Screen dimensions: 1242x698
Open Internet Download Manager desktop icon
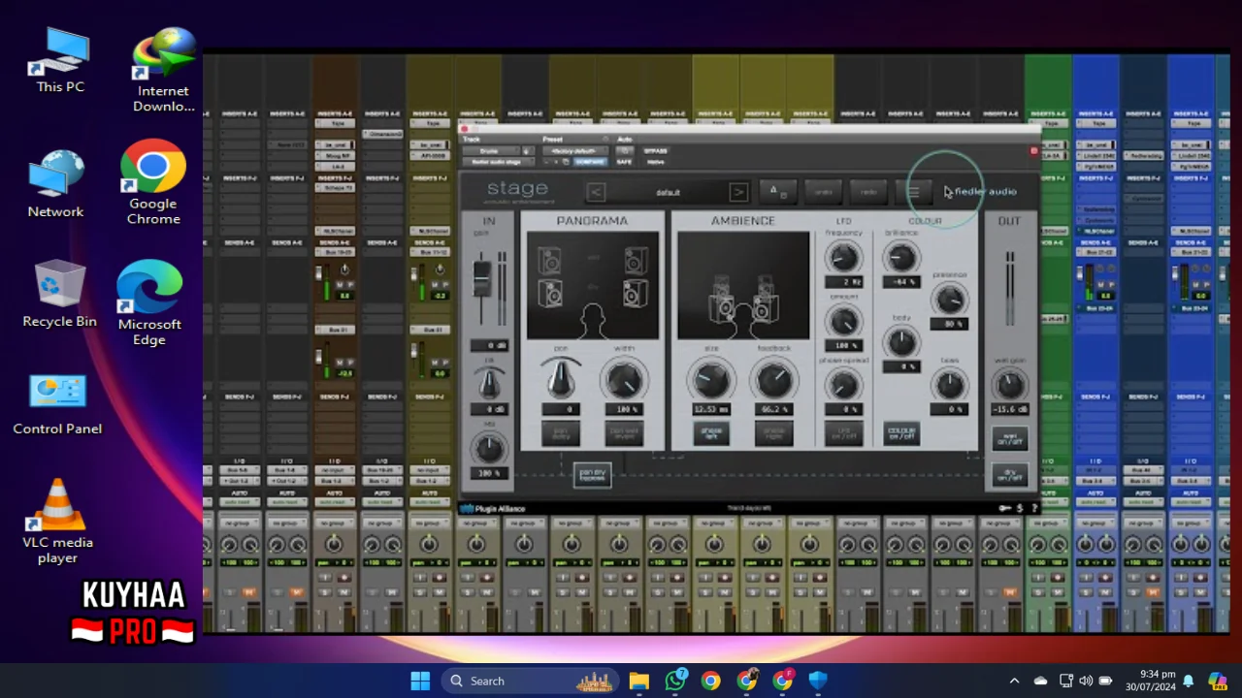164,70
